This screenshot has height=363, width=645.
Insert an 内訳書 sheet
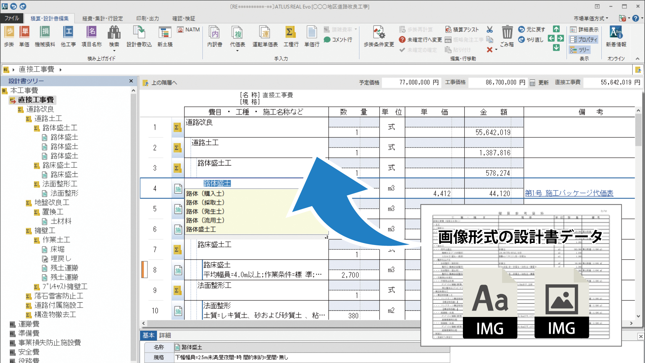[214, 36]
